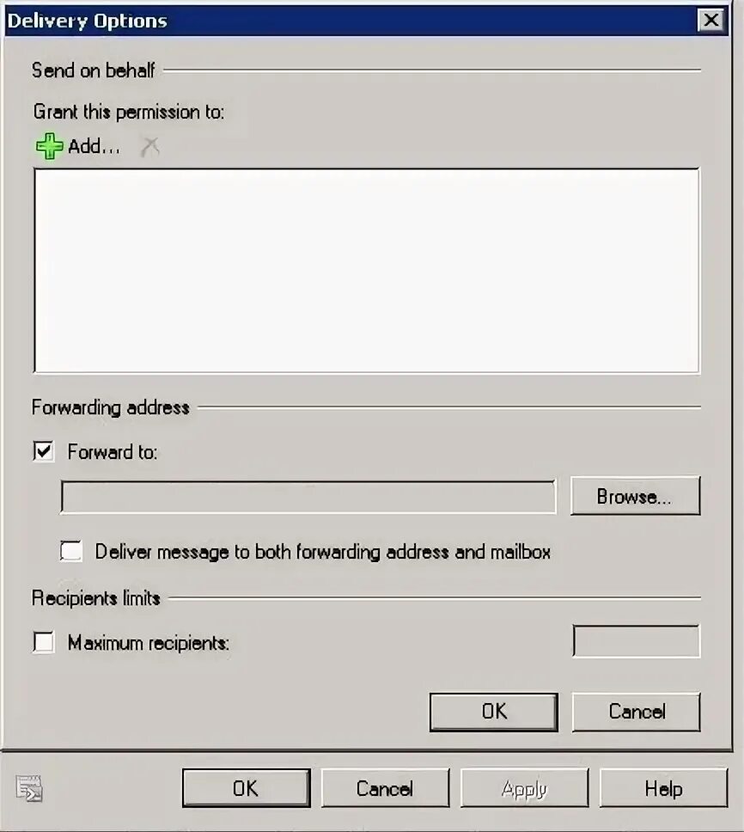
Task: Tick the Maximum recipients checkbox
Action: 44,642
